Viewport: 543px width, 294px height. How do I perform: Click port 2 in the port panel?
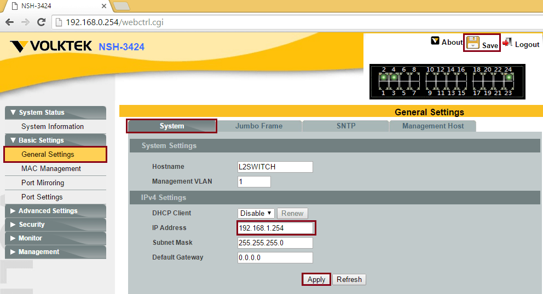point(383,77)
